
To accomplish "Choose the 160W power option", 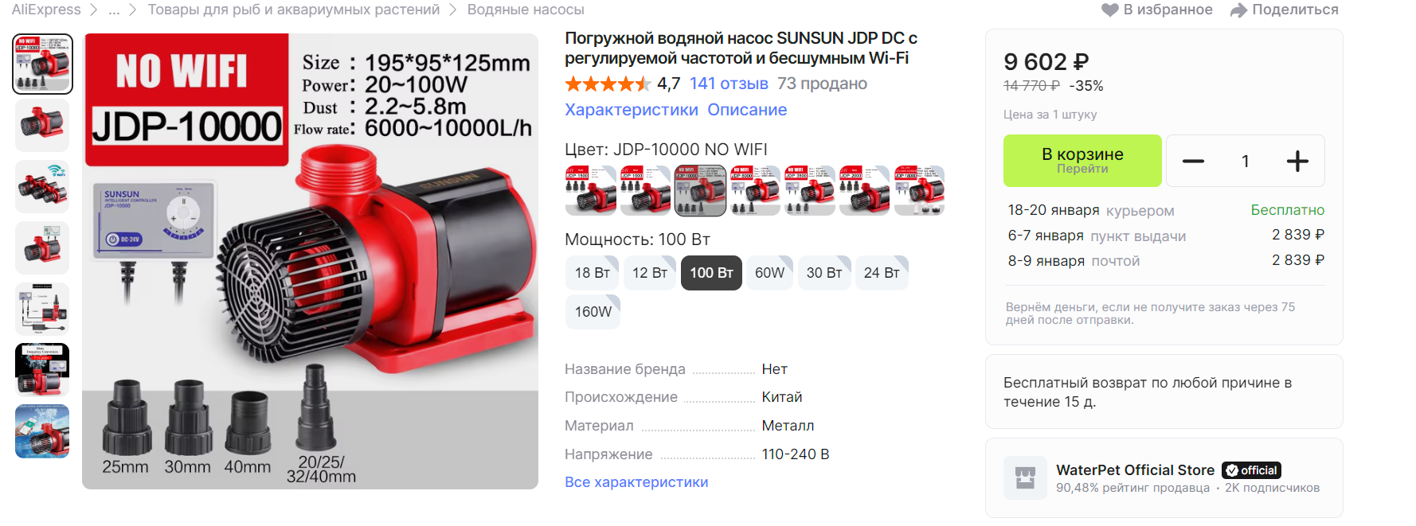I will (593, 312).
